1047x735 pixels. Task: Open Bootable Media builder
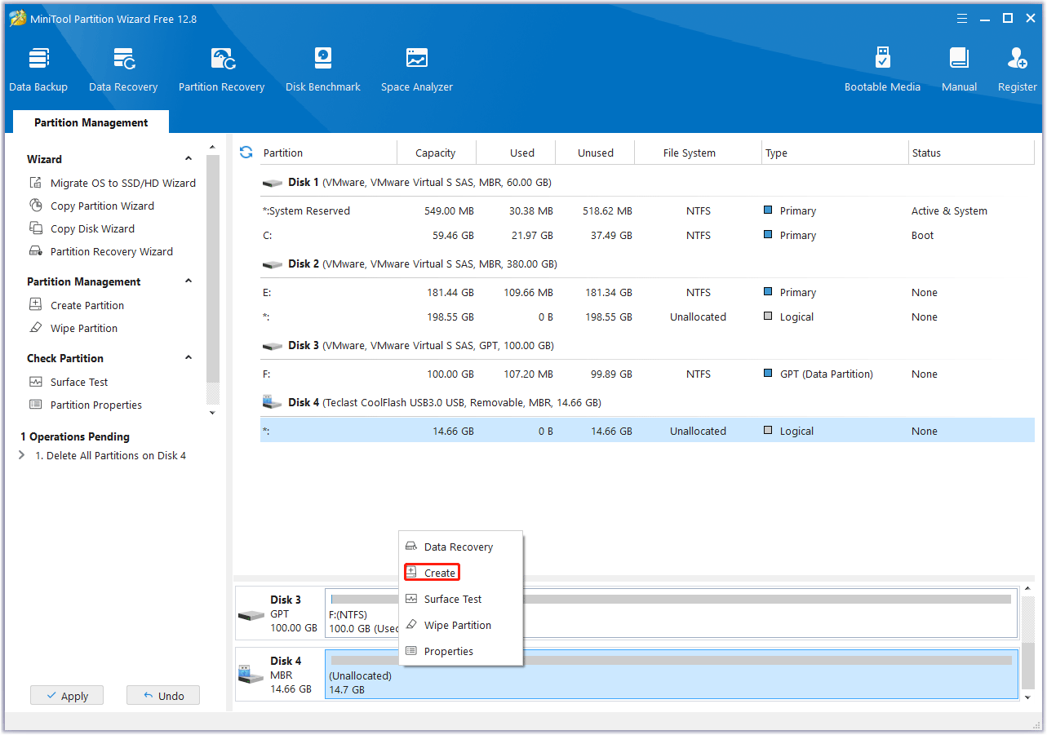882,69
